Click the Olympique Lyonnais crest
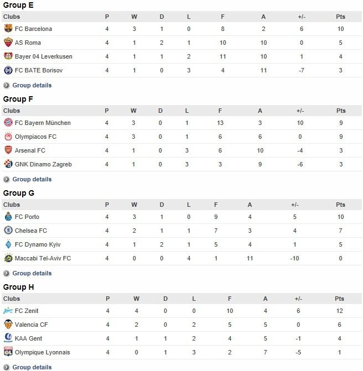 click(8, 352)
